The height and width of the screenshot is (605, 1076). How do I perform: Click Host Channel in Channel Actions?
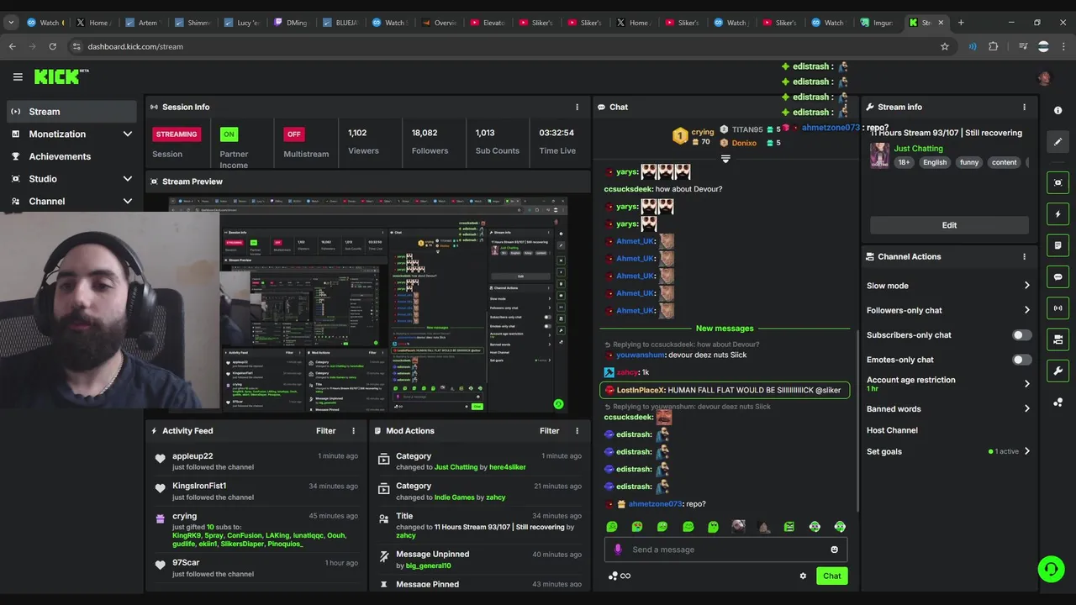(x=892, y=430)
